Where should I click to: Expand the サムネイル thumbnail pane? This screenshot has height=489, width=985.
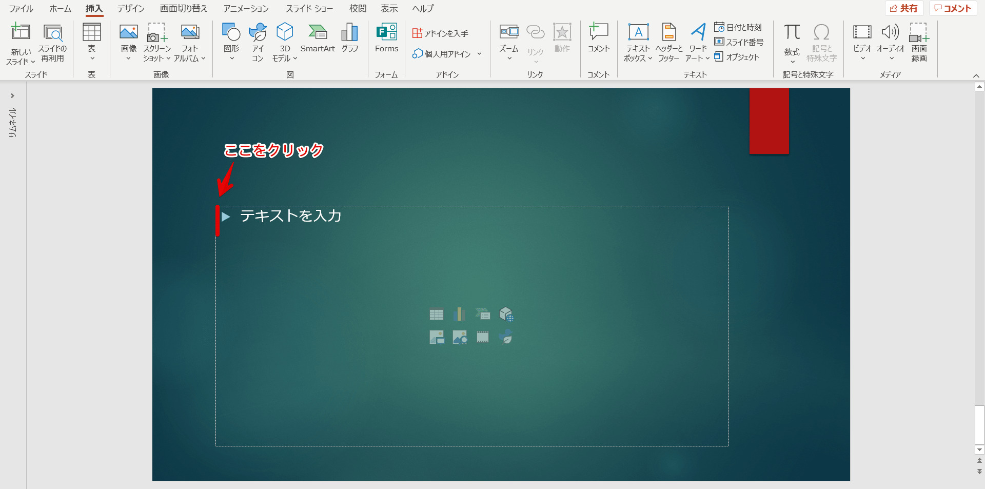click(x=12, y=96)
